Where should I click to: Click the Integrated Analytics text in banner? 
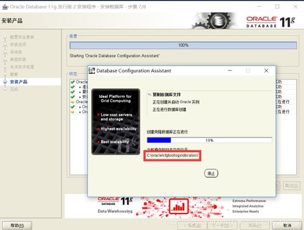click(248, 206)
